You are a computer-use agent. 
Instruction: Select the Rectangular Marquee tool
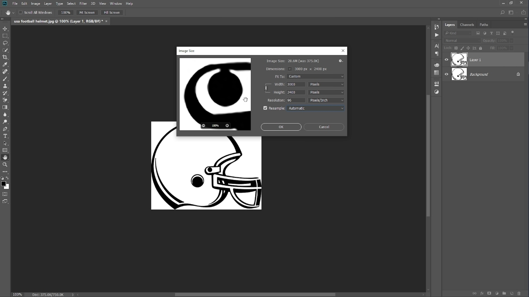click(5, 36)
